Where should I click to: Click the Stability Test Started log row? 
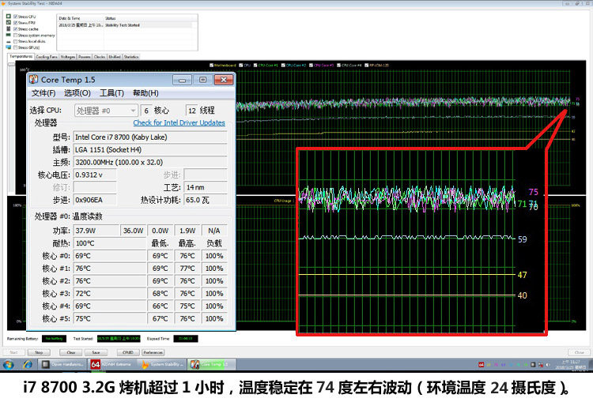coord(127,25)
